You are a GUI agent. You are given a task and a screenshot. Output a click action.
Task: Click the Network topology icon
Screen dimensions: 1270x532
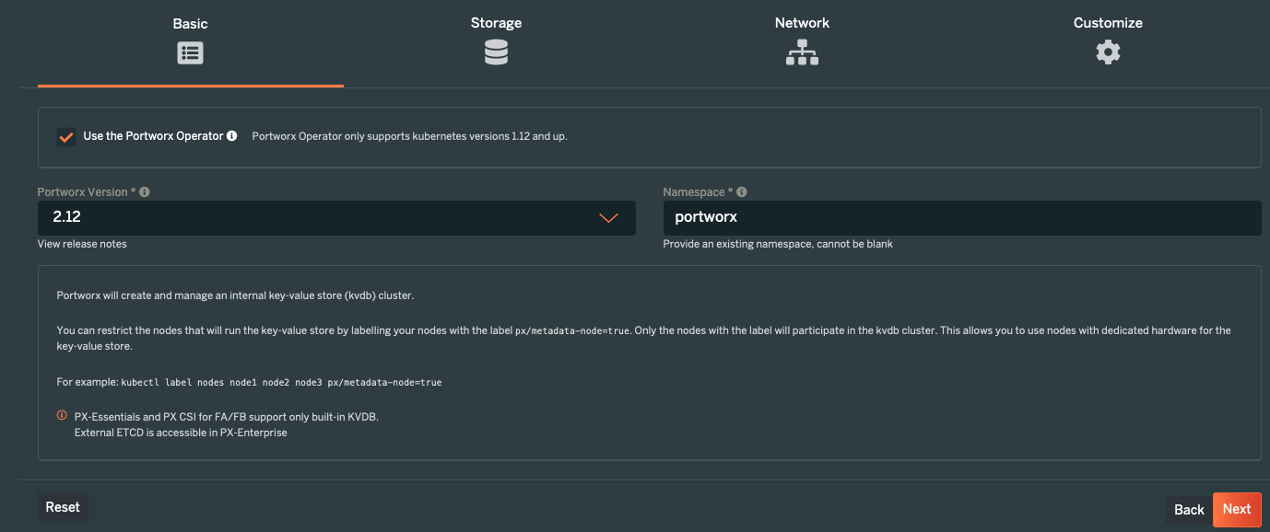(802, 53)
